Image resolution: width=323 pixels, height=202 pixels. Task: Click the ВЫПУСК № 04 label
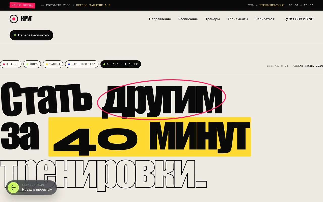point(277,66)
